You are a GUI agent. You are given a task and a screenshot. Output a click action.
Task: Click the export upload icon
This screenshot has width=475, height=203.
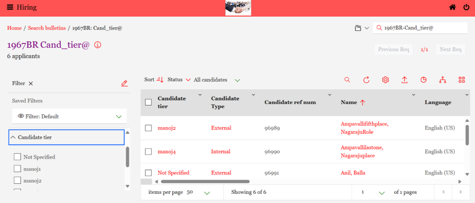404,80
